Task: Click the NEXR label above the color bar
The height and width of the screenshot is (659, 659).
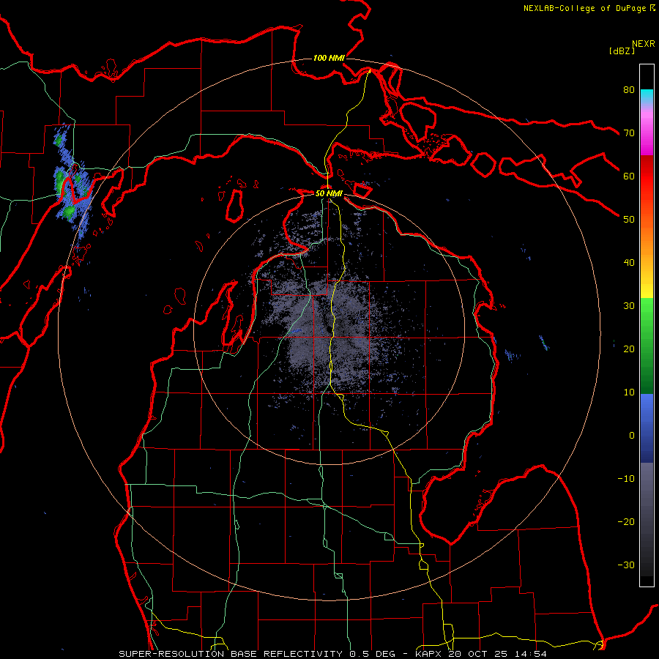Action: (x=644, y=44)
